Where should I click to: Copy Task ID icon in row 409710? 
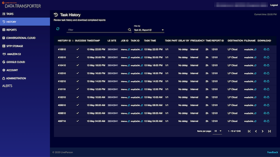pos(142,121)
